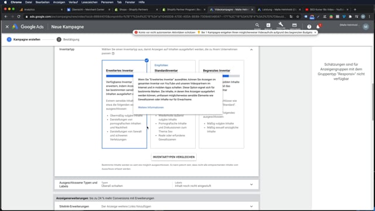
Task: Switch to the Analytics browser tab
Action: tap(40, 9)
